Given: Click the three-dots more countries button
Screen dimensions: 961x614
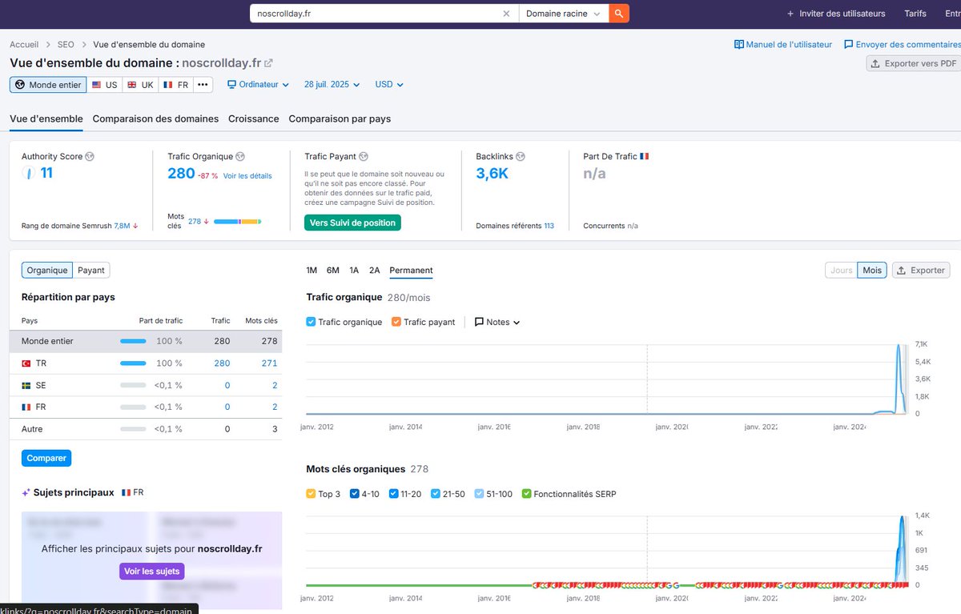Looking at the screenshot, I should coord(203,85).
